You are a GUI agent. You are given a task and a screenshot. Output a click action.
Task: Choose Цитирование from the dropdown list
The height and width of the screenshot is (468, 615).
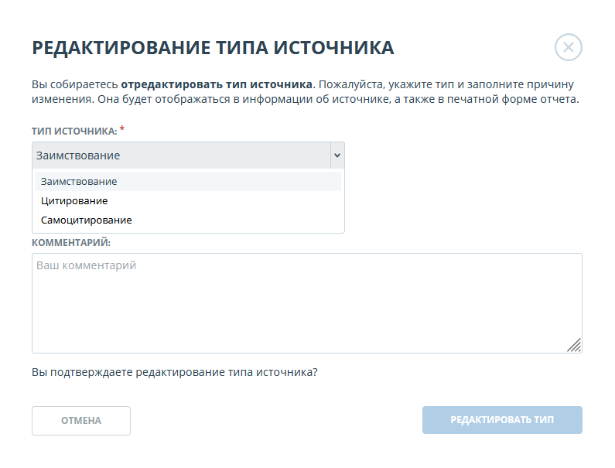tap(74, 200)
